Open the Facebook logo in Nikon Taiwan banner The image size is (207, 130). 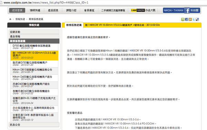pos(187,10)
